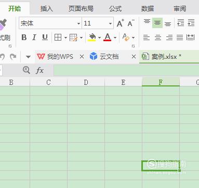Close the 云文档 tab
The height and width of the screenshot is (188, 199).
pyautogui.click(x=134, y=57)
